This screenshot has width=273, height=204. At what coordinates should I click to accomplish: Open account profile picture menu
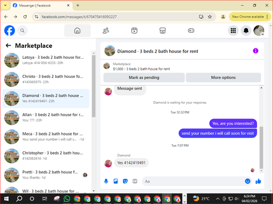tap(259, 30)
